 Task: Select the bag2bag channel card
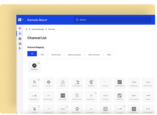tap(134, 83)
